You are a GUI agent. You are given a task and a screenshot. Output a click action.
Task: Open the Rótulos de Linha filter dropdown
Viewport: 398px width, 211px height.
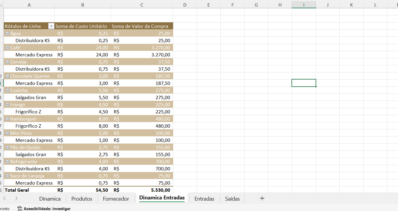(51, 26)
